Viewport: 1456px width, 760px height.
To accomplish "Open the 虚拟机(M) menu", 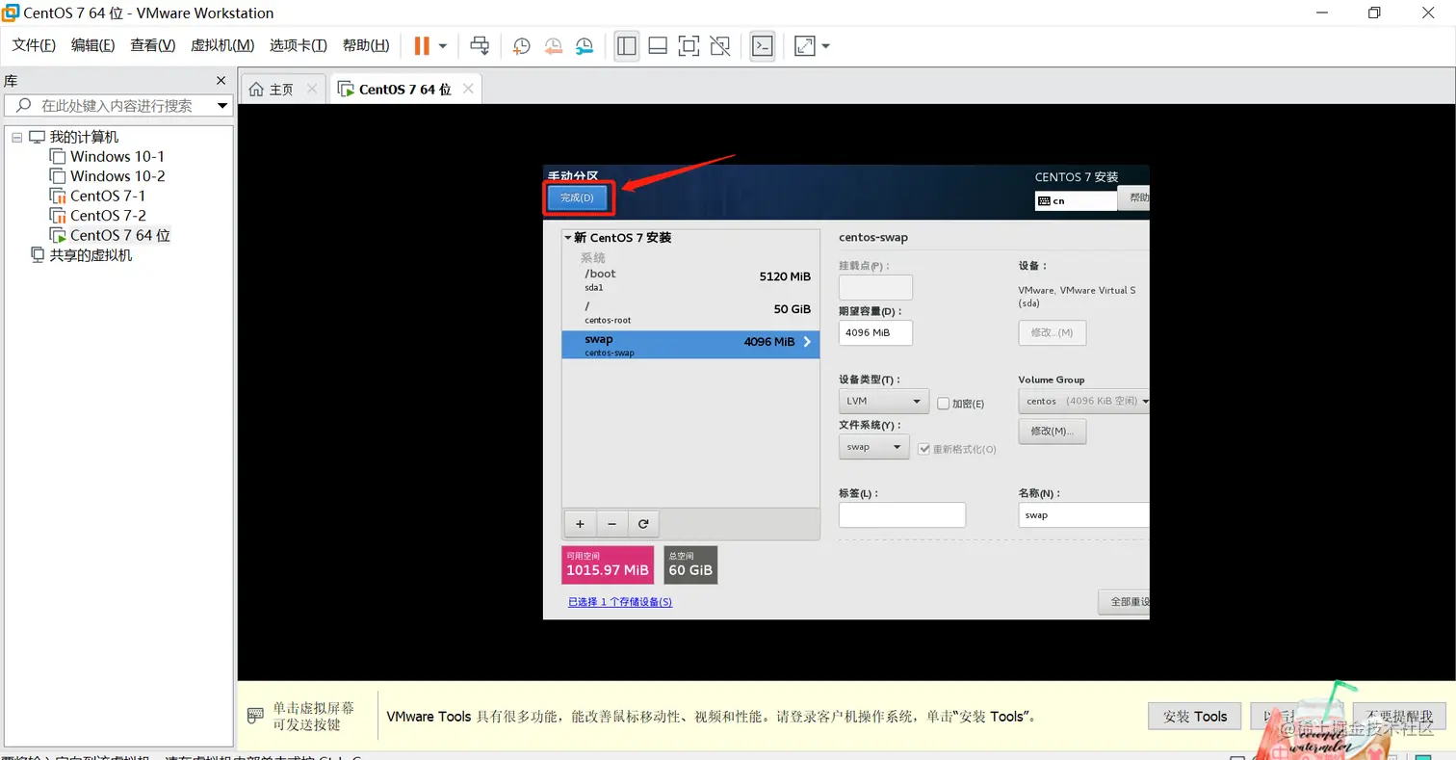I will click(x=222, y=45).
